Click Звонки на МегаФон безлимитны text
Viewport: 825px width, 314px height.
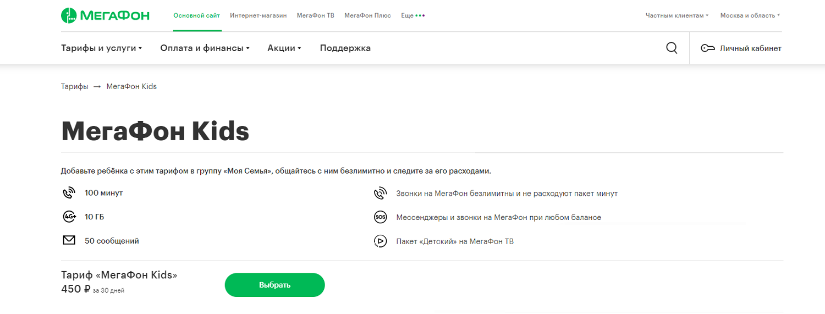pyautogui.click(x=507, y=194)
